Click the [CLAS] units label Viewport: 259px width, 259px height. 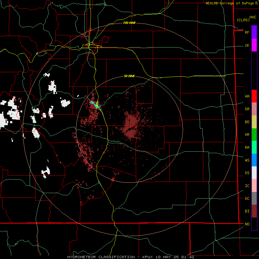coord(243,20)
